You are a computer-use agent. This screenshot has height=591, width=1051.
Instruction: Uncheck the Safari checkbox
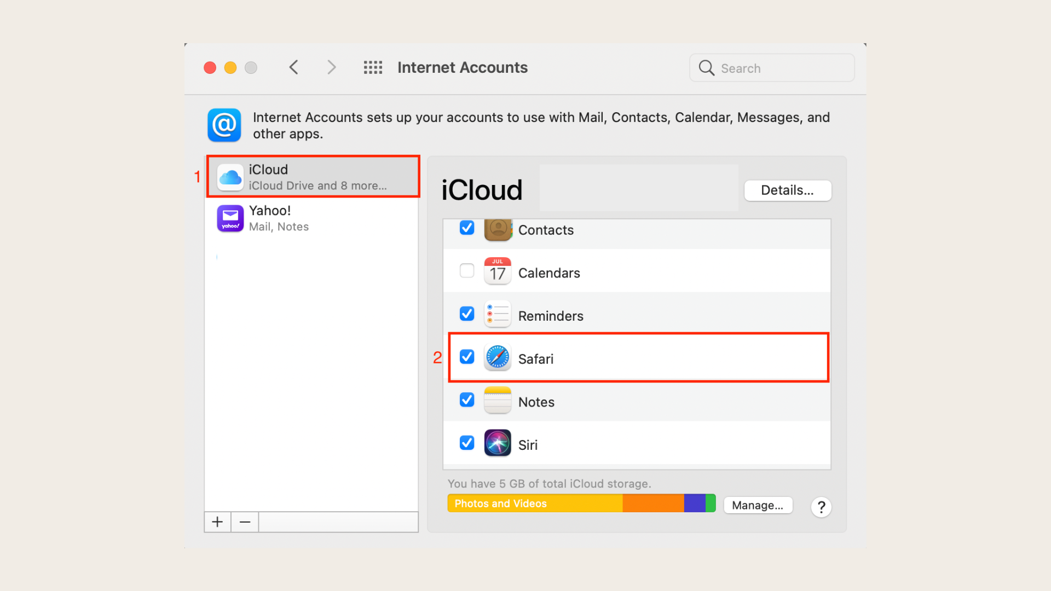click(x=467, y=357)
